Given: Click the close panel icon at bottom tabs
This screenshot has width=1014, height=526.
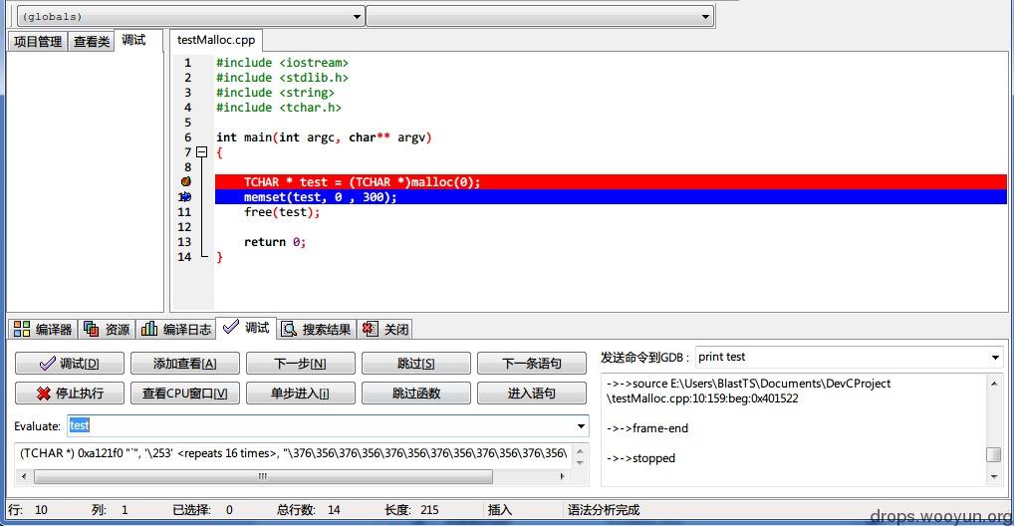Looking at the screenshot, I should click(x=370, y=329).
